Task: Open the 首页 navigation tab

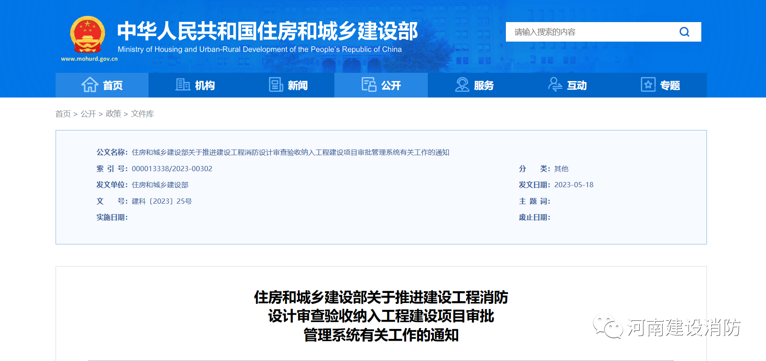Action: (x=102, y=85)
